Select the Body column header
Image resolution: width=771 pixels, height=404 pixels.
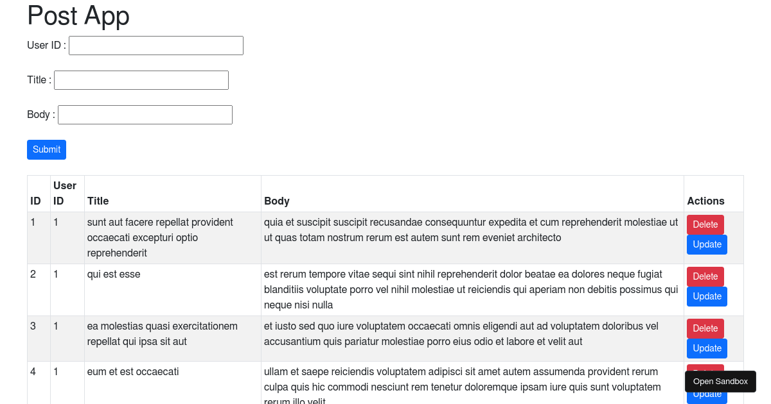(276, 201)
